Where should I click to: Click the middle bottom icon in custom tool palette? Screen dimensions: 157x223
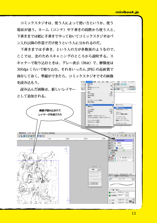[x=93, y=183]
